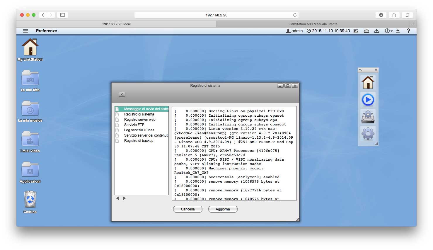Open the gear settings icon in the dock
The width and height of the screenshot is (433, 250).
point(368,134)
